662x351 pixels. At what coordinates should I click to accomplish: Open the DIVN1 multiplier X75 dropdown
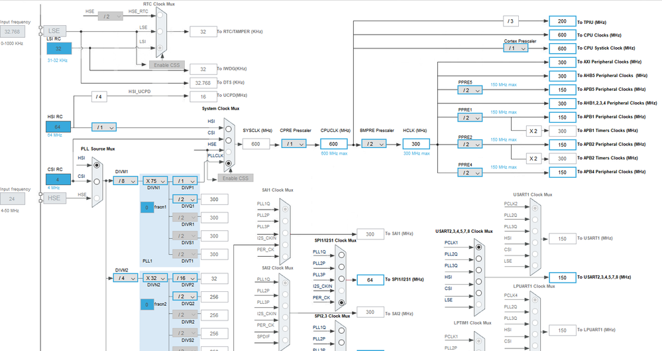point(156,180)
